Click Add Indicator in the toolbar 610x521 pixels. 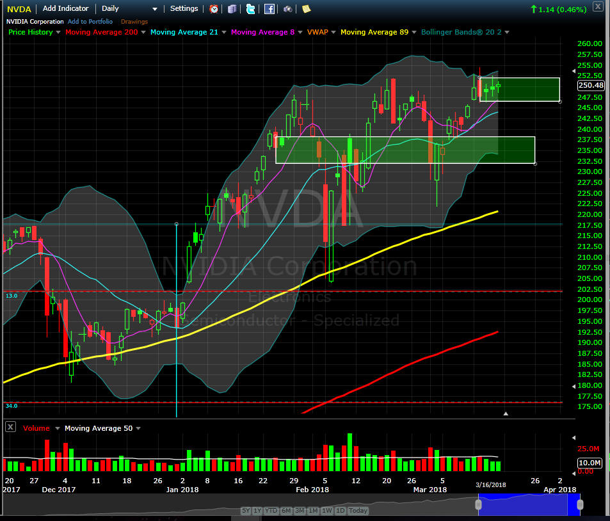(x=66, y=9)
